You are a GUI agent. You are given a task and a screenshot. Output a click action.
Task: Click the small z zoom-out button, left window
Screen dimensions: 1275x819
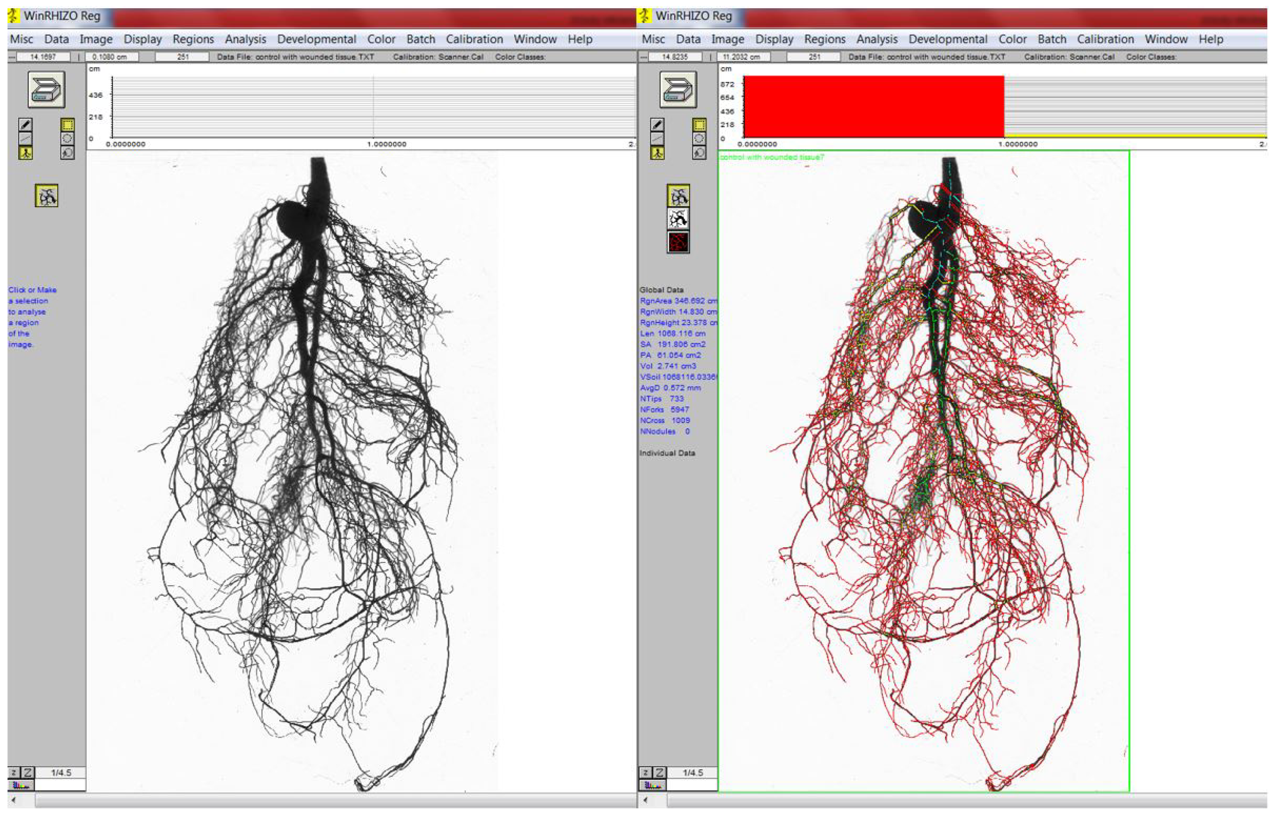(x=14, y=772)
